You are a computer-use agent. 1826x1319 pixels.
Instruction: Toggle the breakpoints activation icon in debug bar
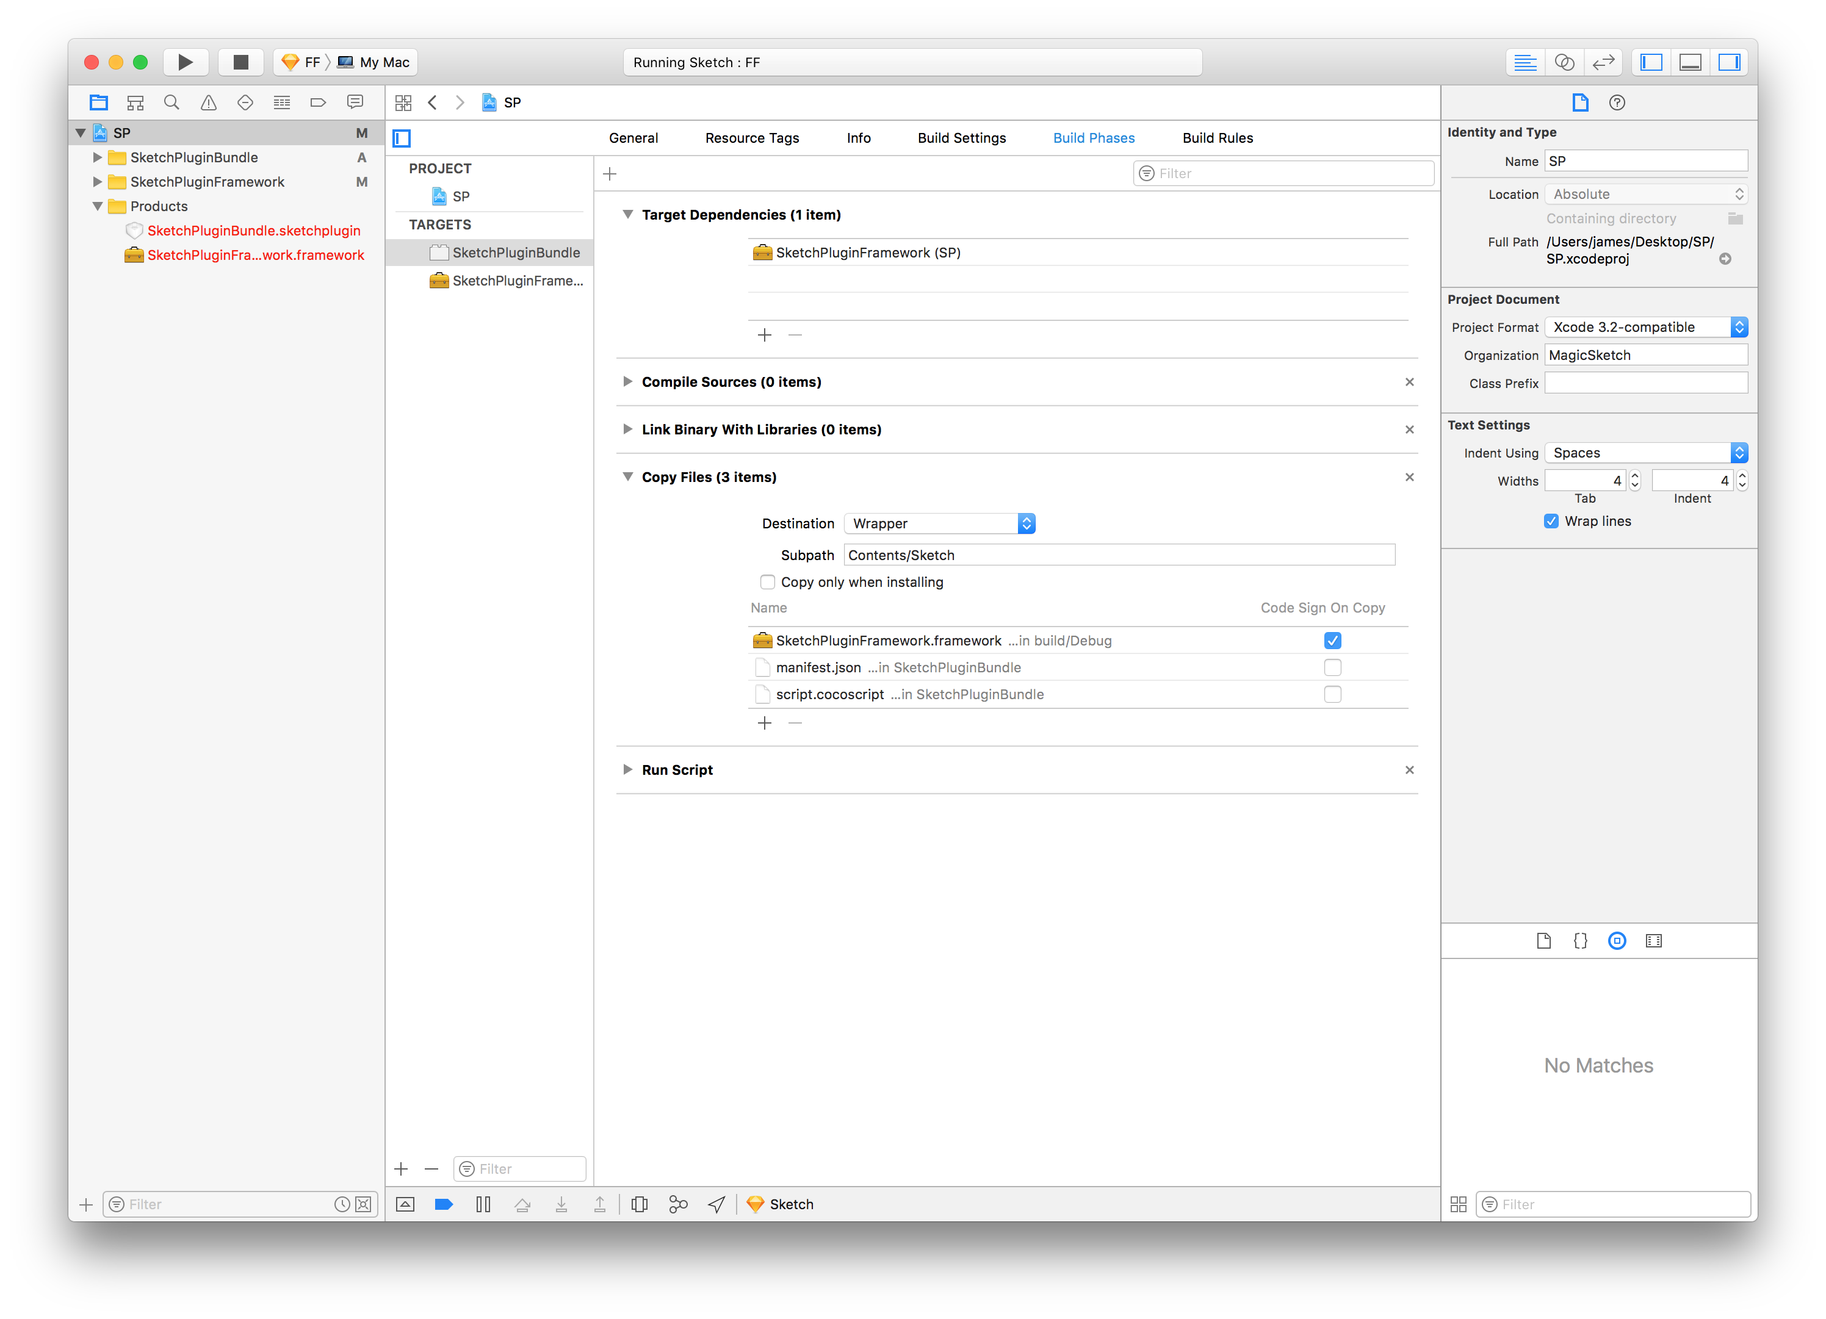(x=444, y=1204)
